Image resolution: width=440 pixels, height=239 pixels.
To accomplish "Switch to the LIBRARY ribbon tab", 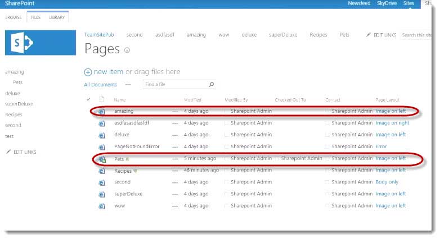I will click(x=57, y=17).
